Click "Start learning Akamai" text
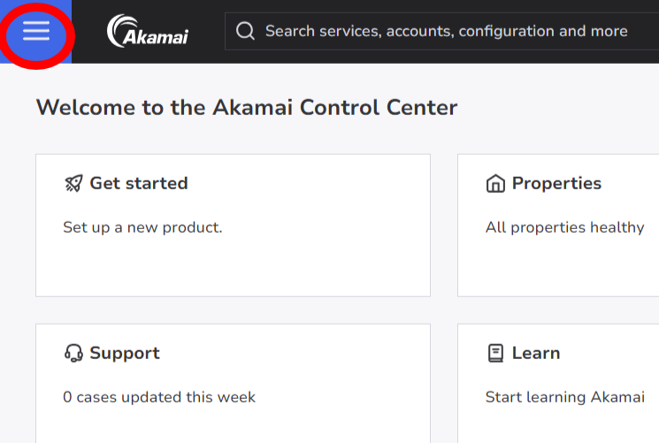This screenshot has height=443, width=659. click(564, 397)
